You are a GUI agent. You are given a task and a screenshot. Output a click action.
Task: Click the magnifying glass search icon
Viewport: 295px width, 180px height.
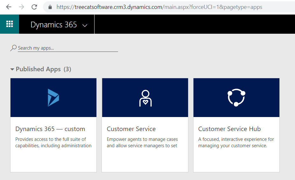(13, 48)
